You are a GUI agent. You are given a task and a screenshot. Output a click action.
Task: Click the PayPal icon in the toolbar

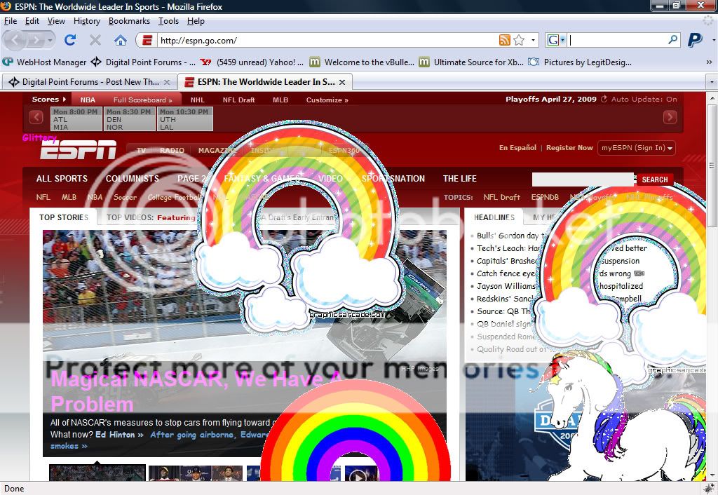695,40
